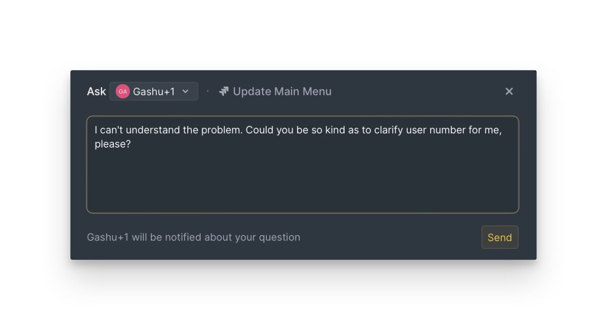Click the notification text about Gashu+1
The height and width of the screenshot is (330, 607).
point(193,237)
